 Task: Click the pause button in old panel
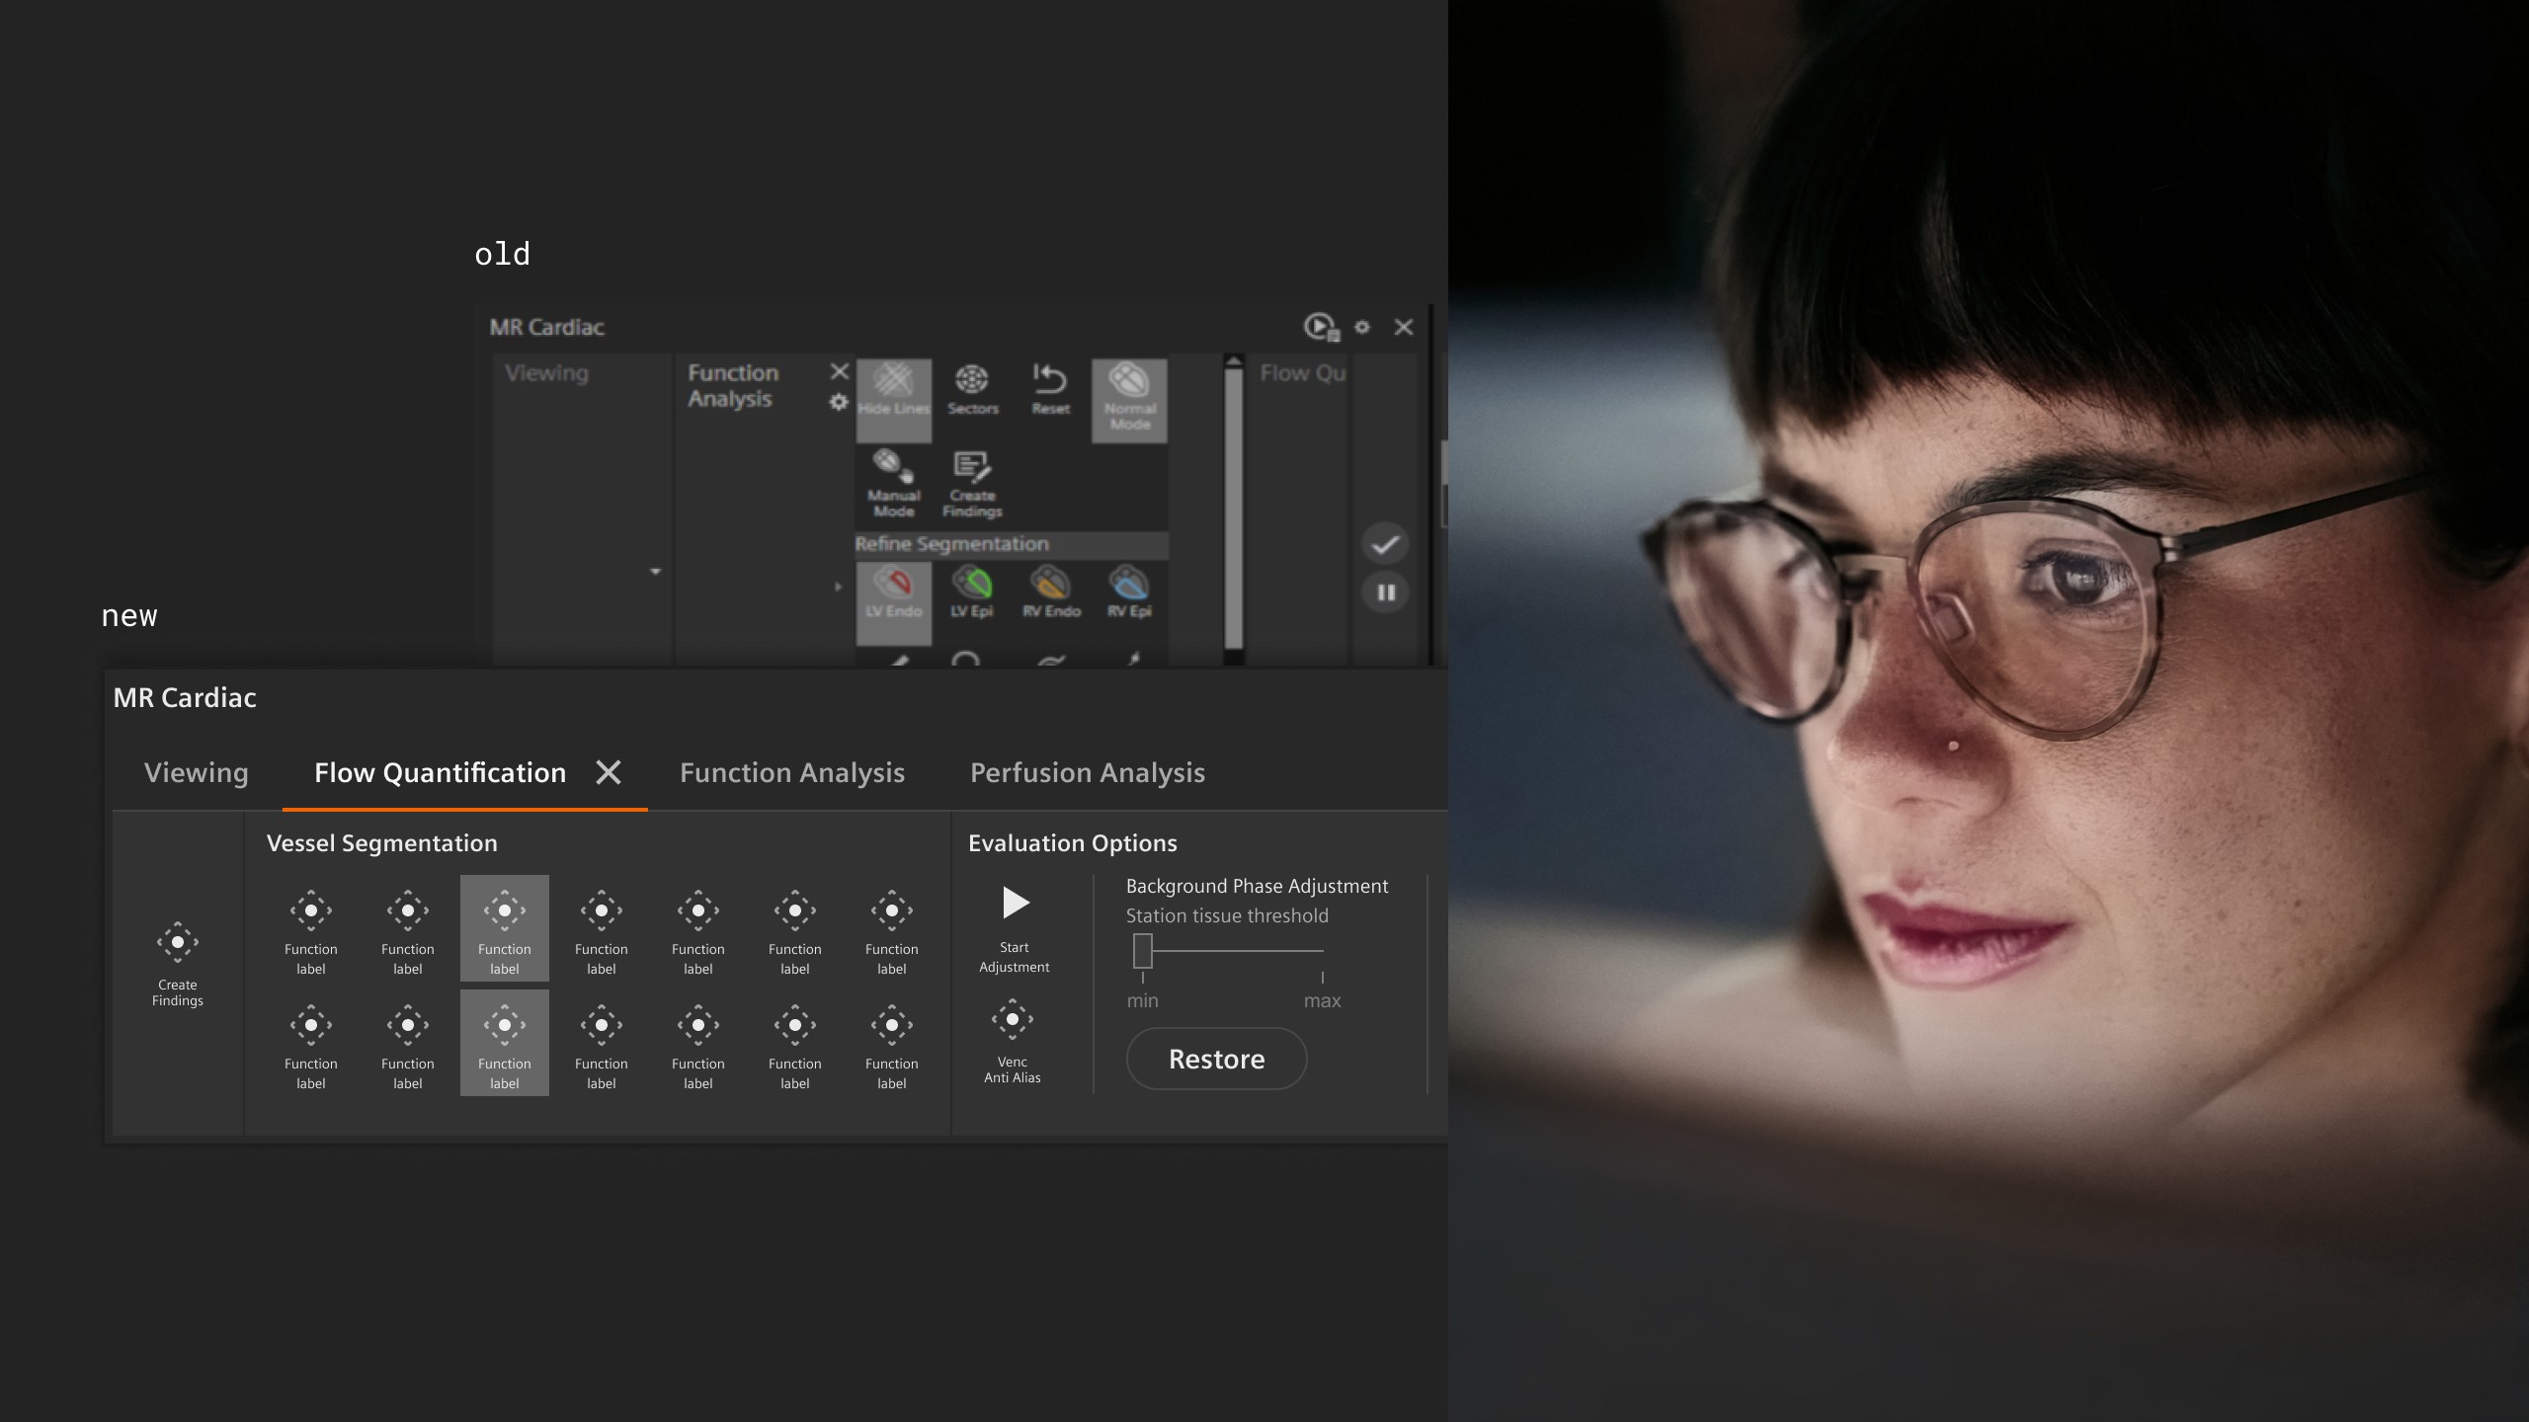tap(1385, 592)
